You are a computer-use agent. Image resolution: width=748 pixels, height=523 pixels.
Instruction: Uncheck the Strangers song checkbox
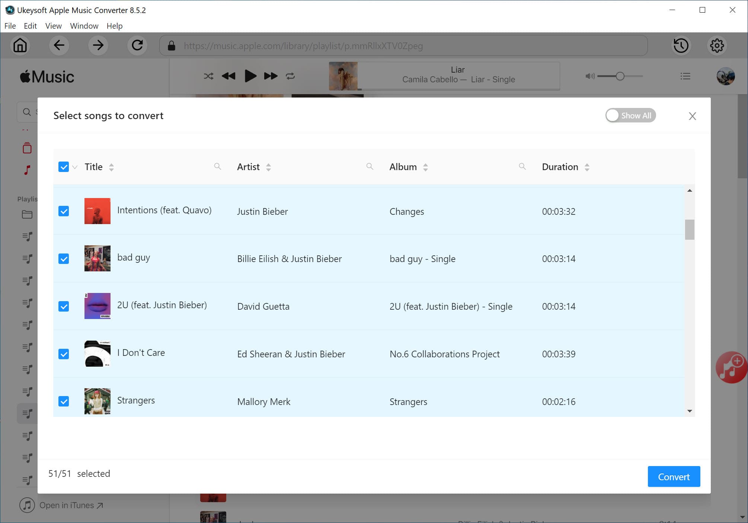tap(64, 401)
